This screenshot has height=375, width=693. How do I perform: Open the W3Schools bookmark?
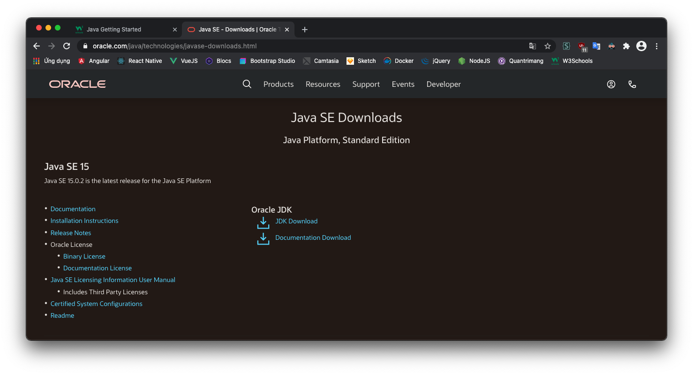point(572,61)
